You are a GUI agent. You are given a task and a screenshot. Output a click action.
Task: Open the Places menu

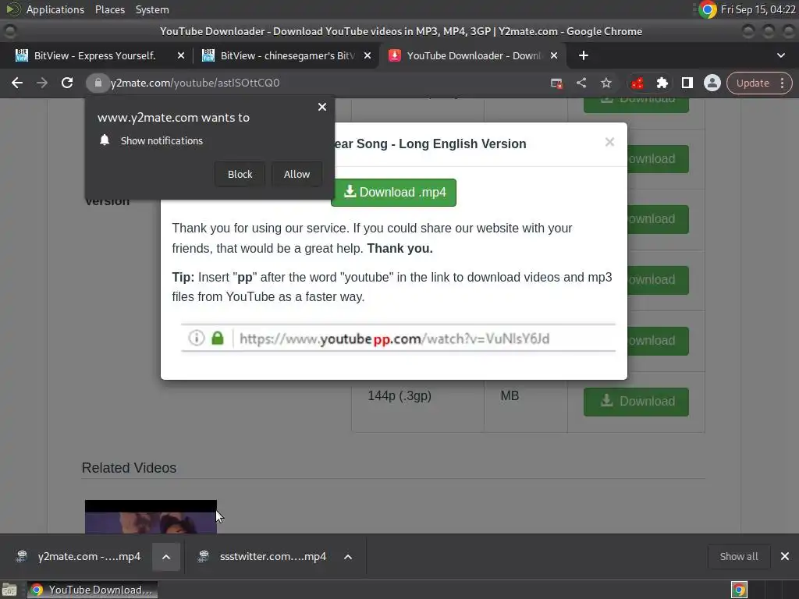pyautogui.click(x=110, y=9)
